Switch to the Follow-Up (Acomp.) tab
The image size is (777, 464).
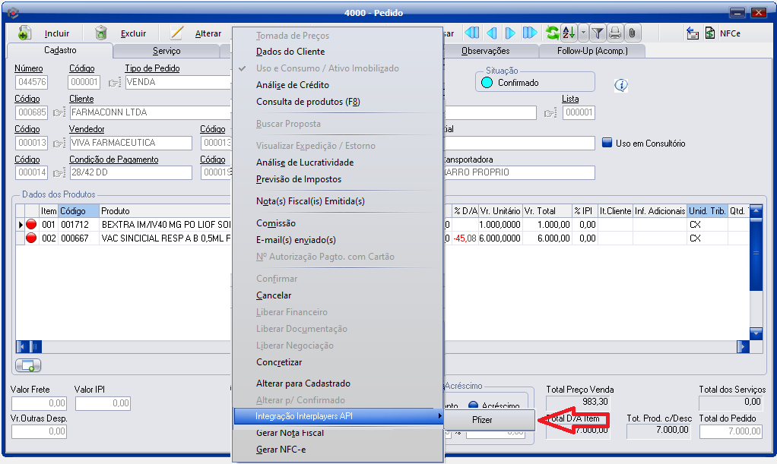[x=591, y=51]
